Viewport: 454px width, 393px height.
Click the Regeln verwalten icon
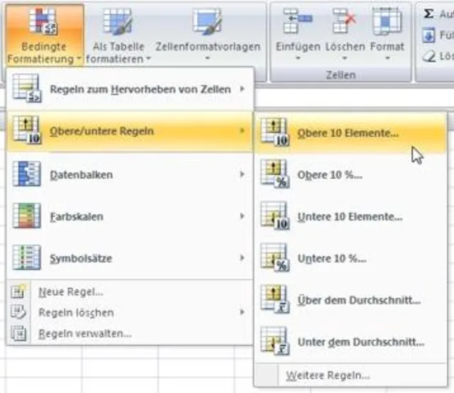click(18, 333)
